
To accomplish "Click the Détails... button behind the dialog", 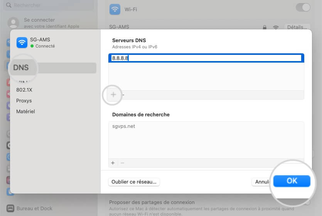I will click(297, 27).
